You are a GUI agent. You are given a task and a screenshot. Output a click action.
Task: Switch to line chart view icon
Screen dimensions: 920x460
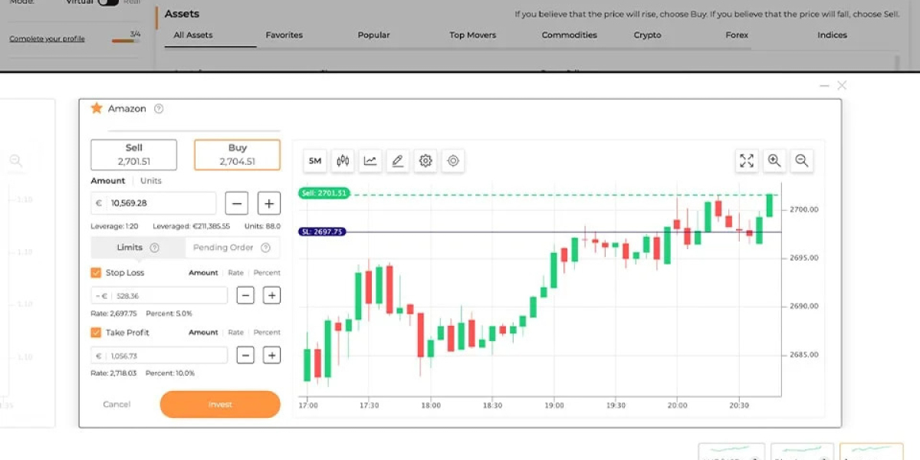coord(370,161)
